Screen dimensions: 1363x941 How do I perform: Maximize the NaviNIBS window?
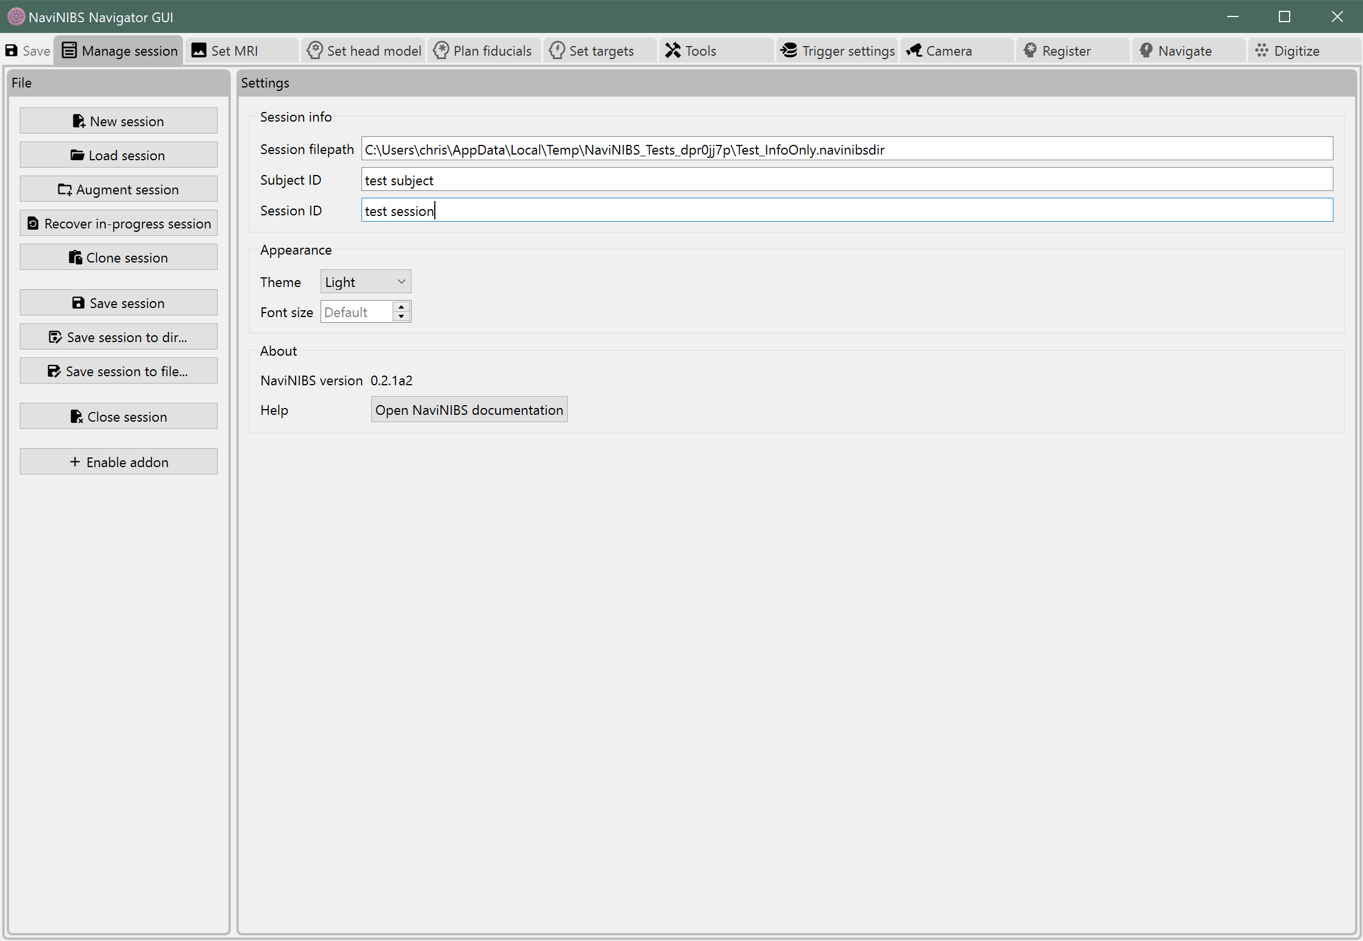pos(1285,16)
